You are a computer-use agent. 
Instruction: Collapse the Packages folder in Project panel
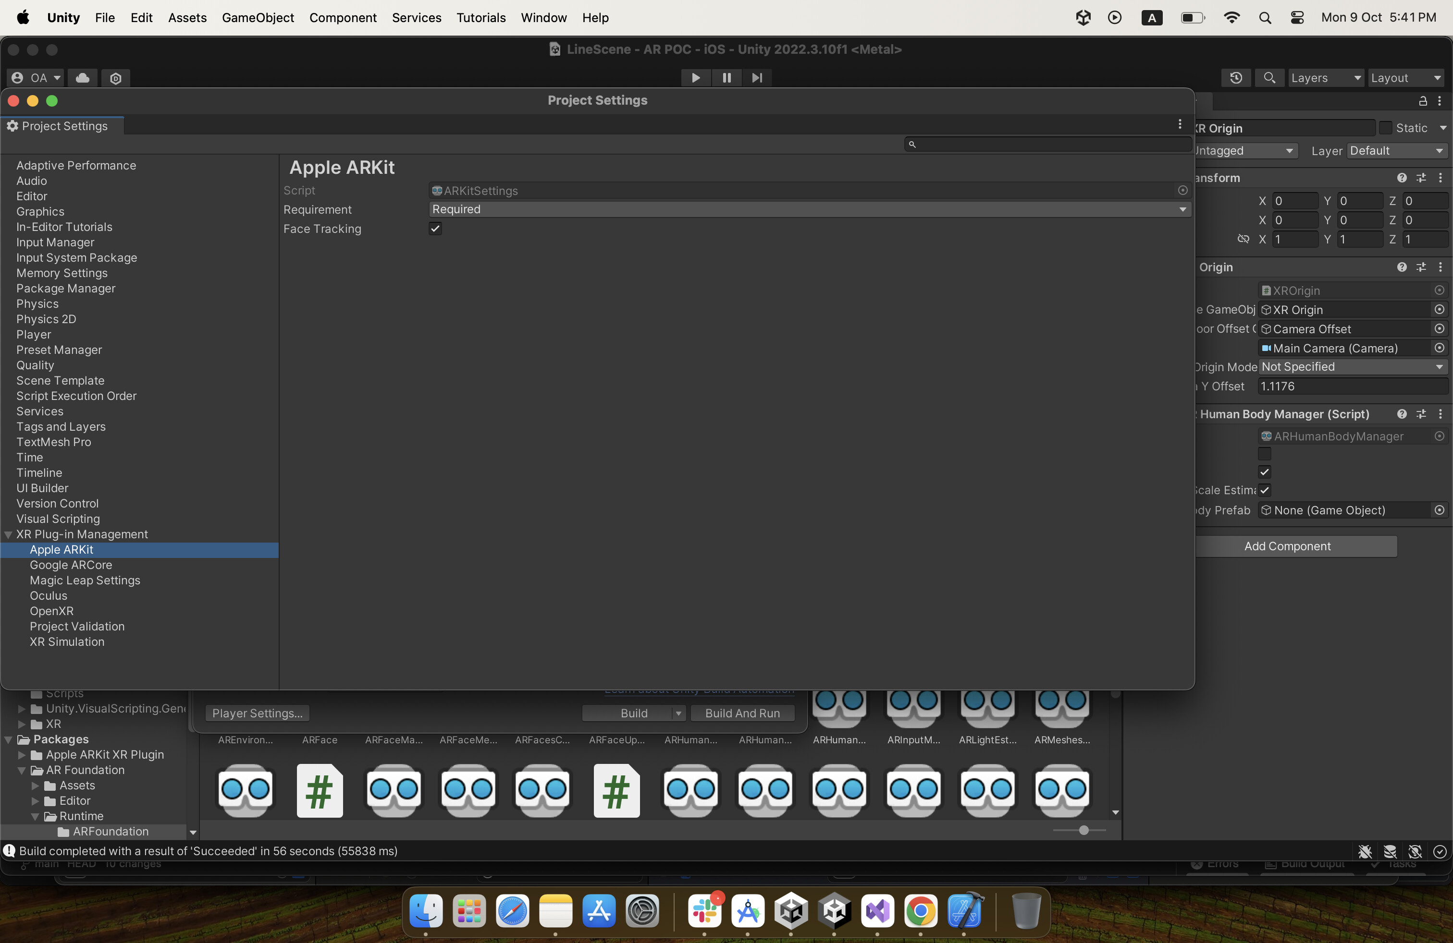tap(9, 739)
